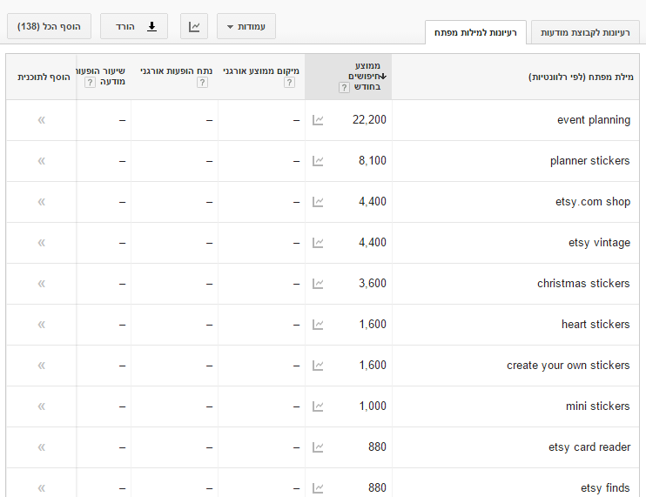Click help icon under monthly searches header
Image resolution: width=646 pixels, height=497 pixels.
[344, 87]
